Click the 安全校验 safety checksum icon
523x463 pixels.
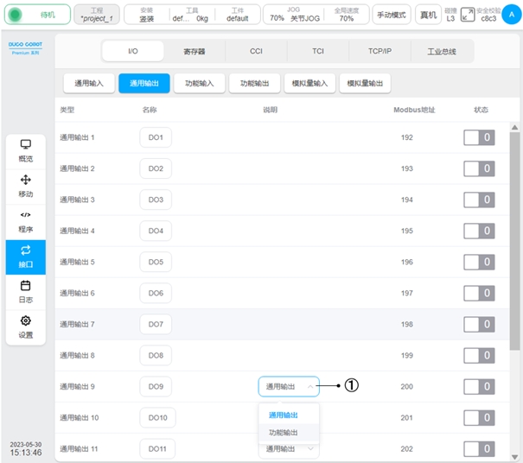[468, 14]
